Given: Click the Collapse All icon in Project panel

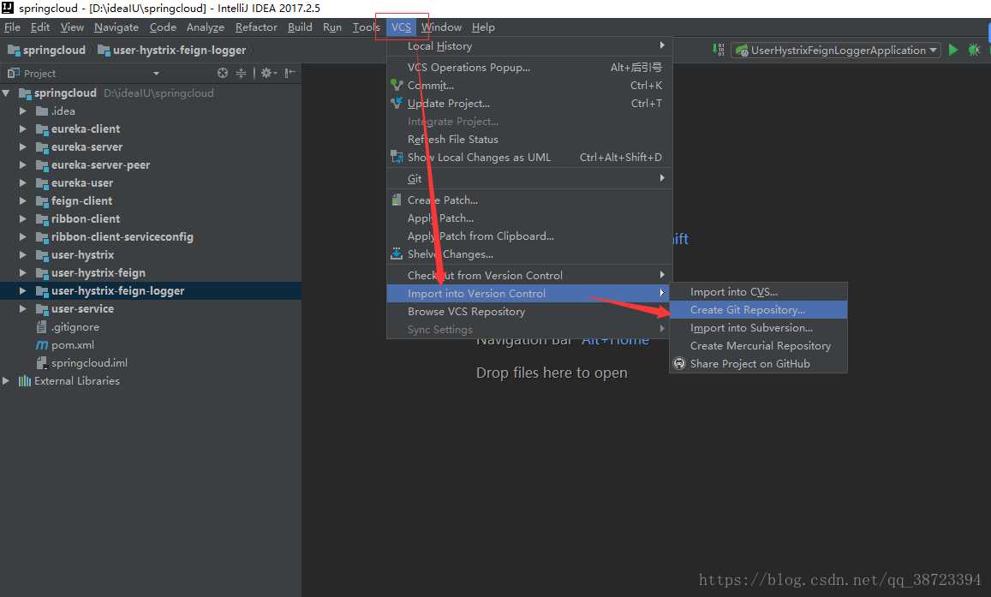Looking at the screenshot, I should pyautogui.click(x=241, y=74).
